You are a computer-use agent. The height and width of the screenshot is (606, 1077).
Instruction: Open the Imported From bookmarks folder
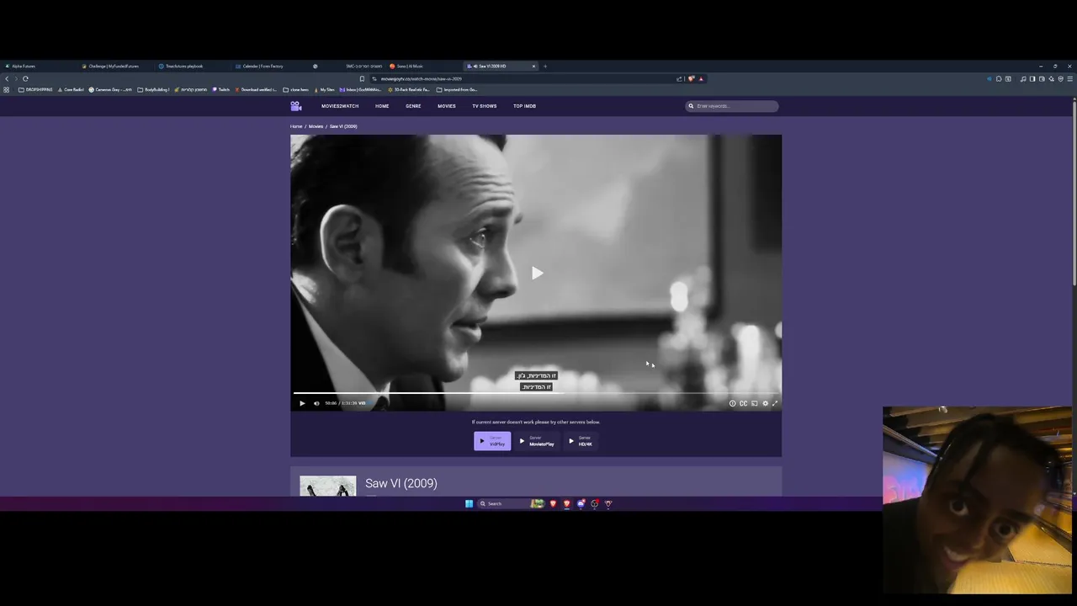tap(457, 89)
